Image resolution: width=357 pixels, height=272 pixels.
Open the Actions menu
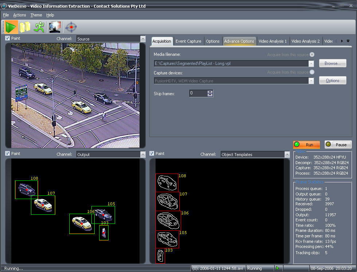[20, 15]
